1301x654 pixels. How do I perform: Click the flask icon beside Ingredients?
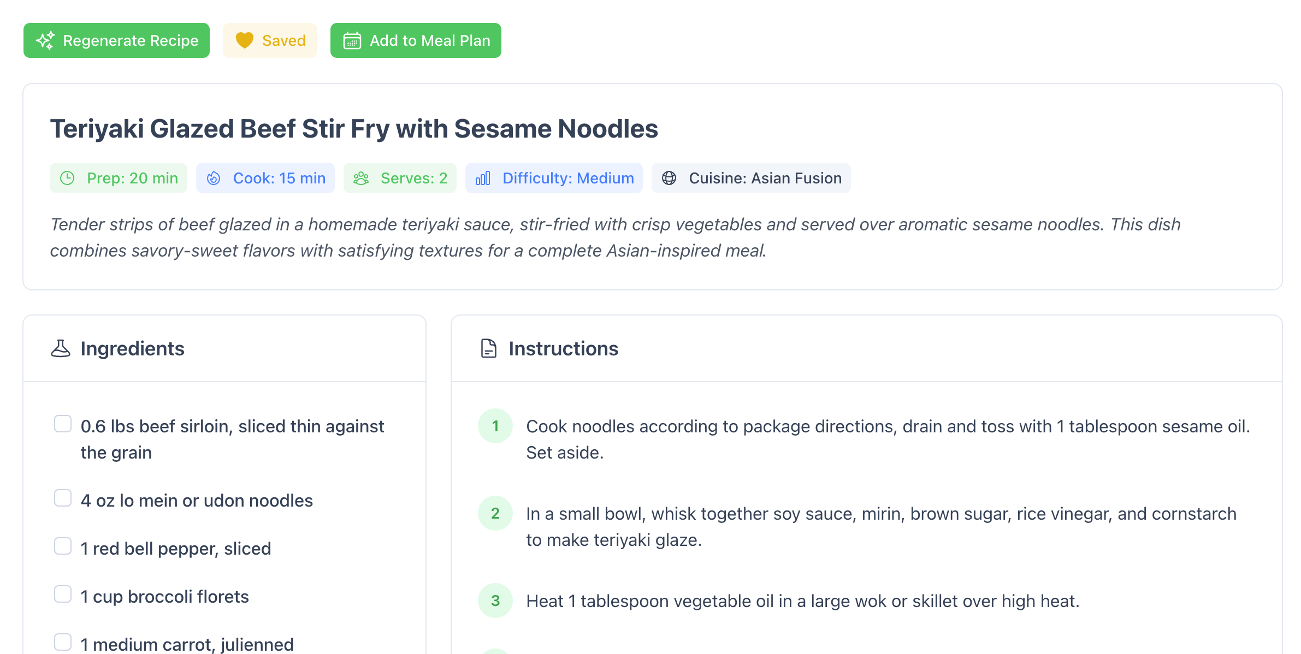coord(61,348)
